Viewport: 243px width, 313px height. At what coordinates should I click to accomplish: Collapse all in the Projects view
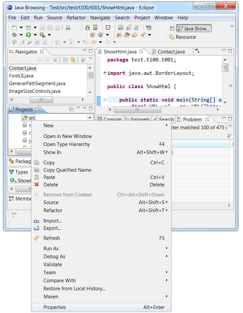pyautogui.click(x=72, y=109)
